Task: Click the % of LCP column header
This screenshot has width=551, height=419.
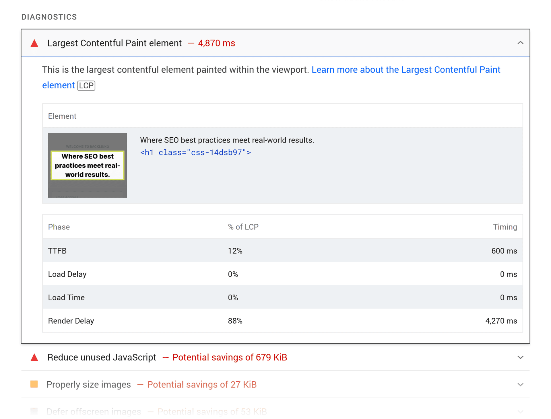Action: (x=243, y=227)
